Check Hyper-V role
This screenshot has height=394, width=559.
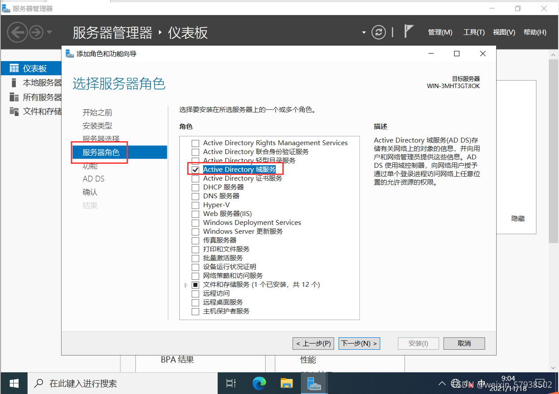tap(195, 205)
